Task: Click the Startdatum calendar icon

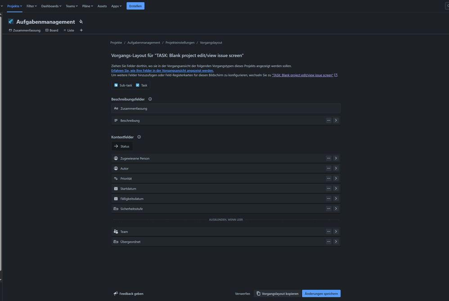Action: click(x=116, y=188)
